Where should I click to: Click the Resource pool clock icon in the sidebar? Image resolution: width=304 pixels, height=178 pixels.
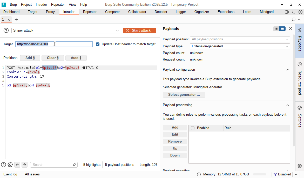point(300,64)
